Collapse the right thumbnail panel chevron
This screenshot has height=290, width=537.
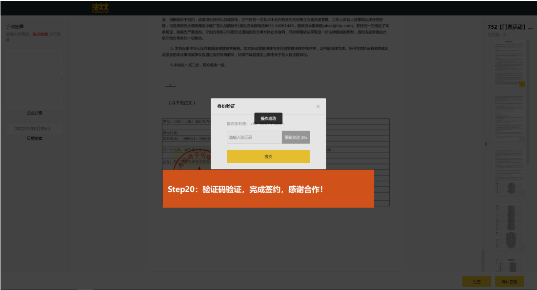coord(485,144)
